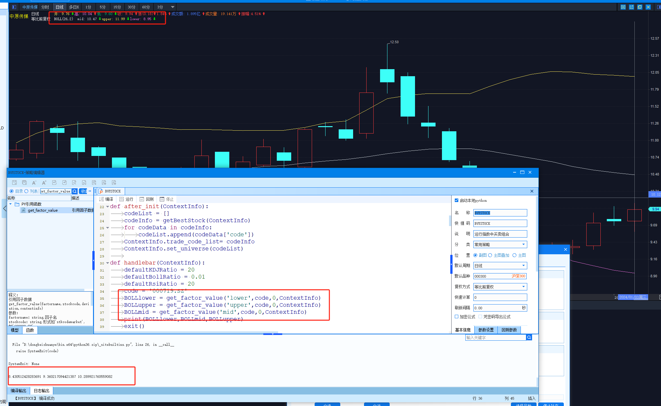Image resolution: width=661 pixels, height=406 pixels.
Task: Enable the 加密公式 checkbox
Action: [x=456, y=317]
